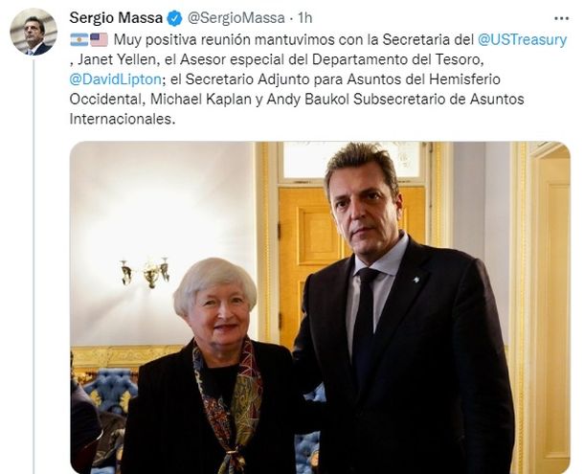Open the tweet via the 1h timestamp

point(304,18)
